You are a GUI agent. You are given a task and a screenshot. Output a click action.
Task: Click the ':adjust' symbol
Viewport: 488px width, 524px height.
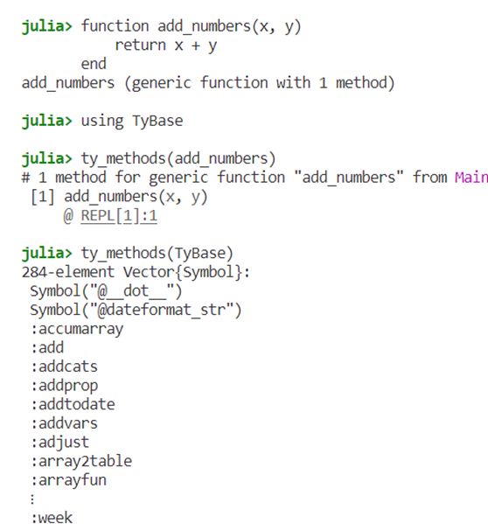(x=60, y=443)
